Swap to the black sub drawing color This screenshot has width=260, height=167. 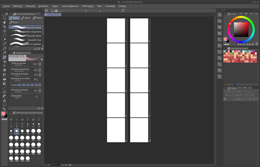[6, 116]
